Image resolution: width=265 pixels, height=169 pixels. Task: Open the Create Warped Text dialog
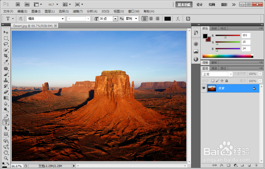pyautogui.click(x=178, y=18)
